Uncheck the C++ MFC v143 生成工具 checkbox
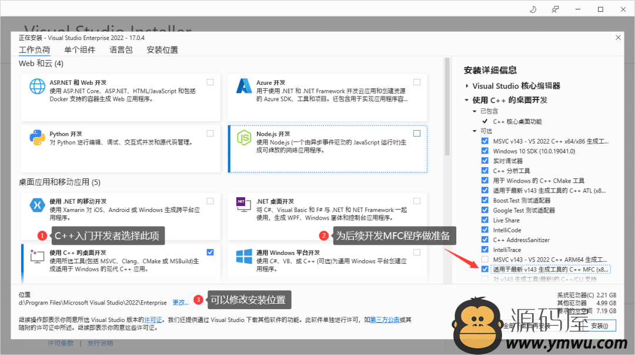 (484, 269)
